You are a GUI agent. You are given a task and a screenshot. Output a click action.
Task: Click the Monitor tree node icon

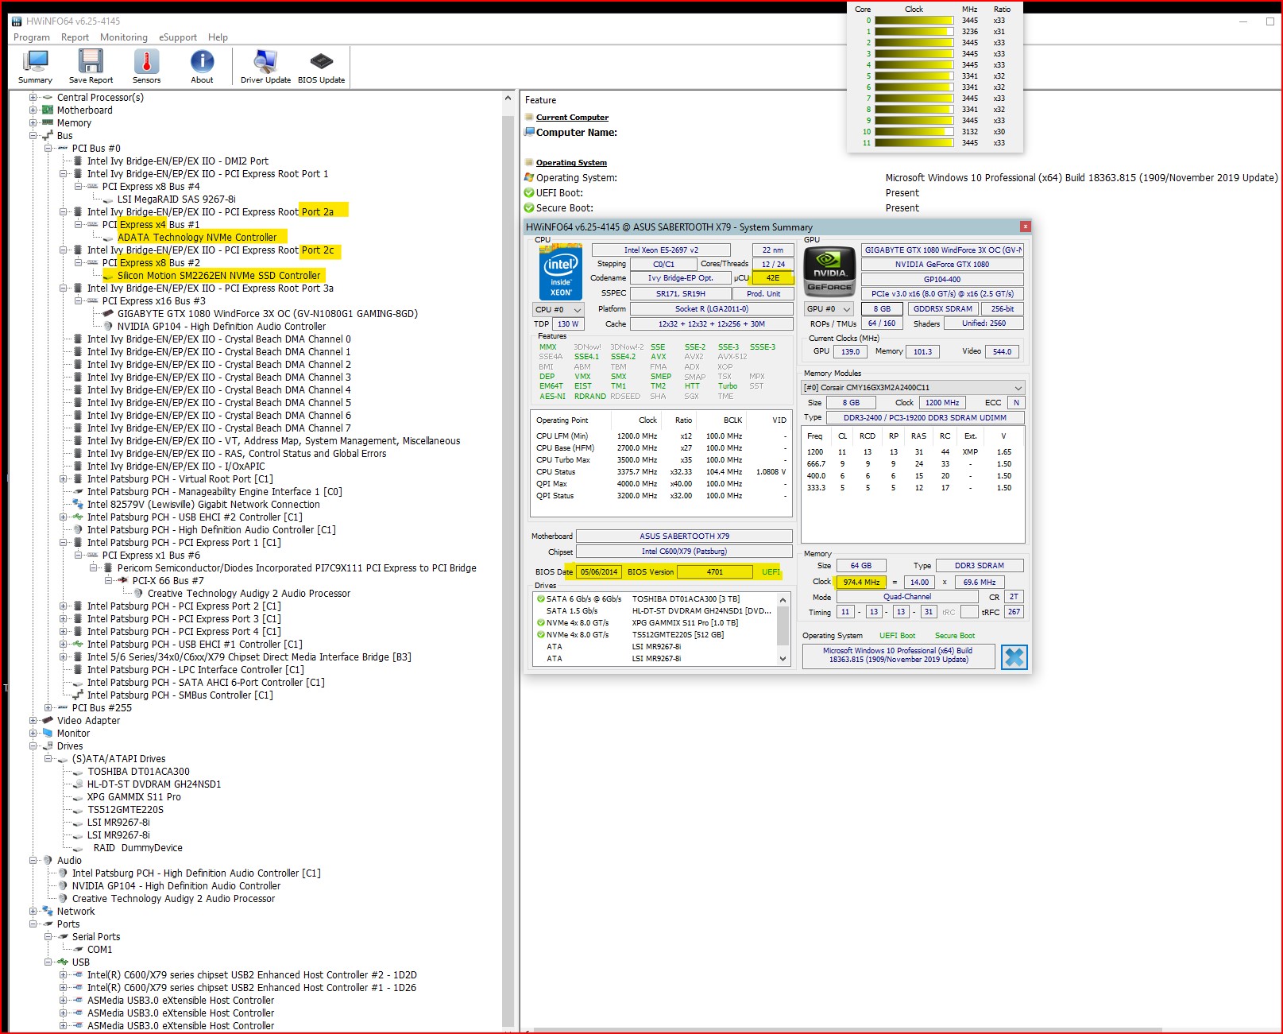point(48,734)
